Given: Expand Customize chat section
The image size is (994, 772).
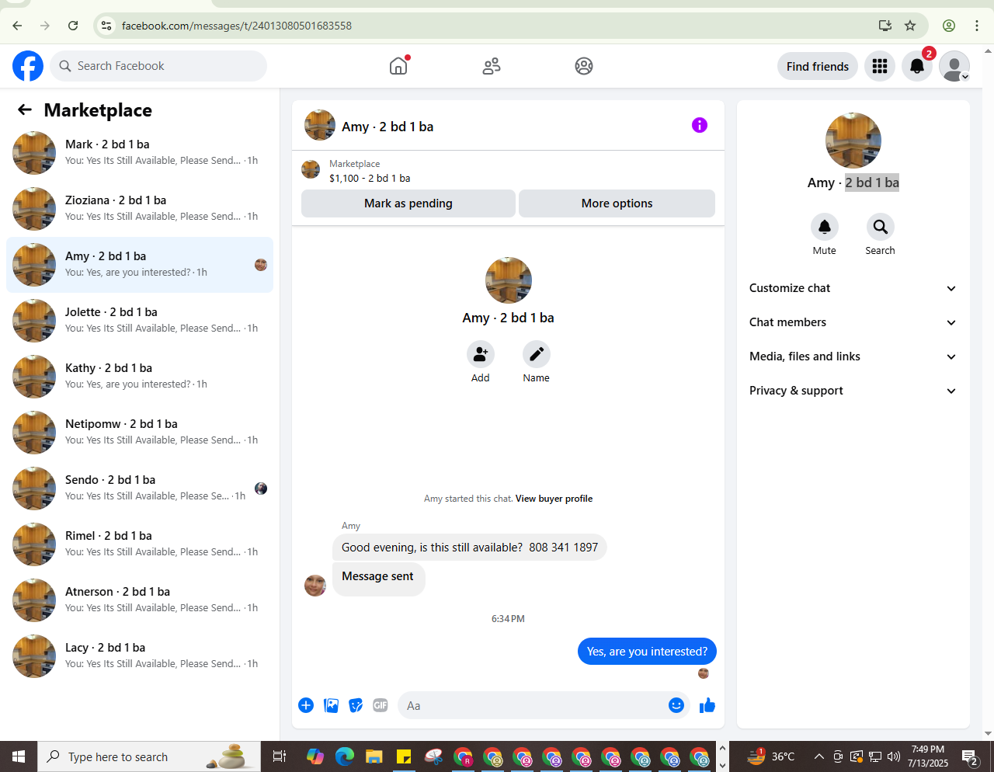Looking at the screenshot, I should click(853, 288).
